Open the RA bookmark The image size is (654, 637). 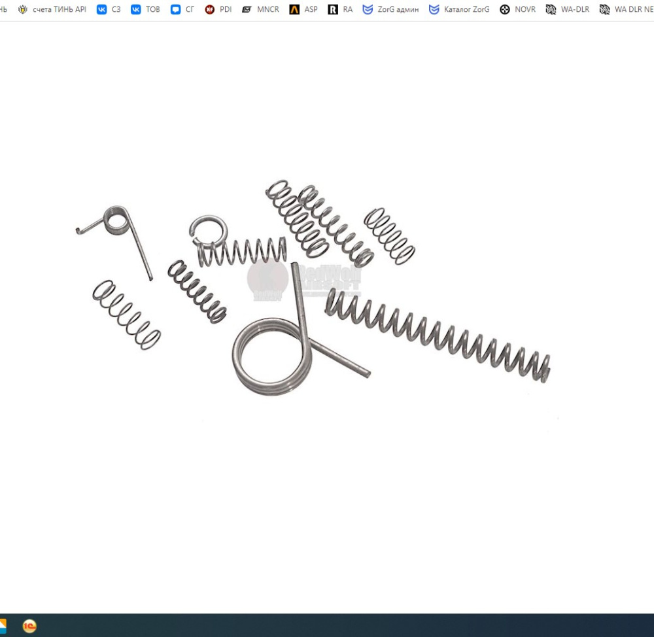340,9
